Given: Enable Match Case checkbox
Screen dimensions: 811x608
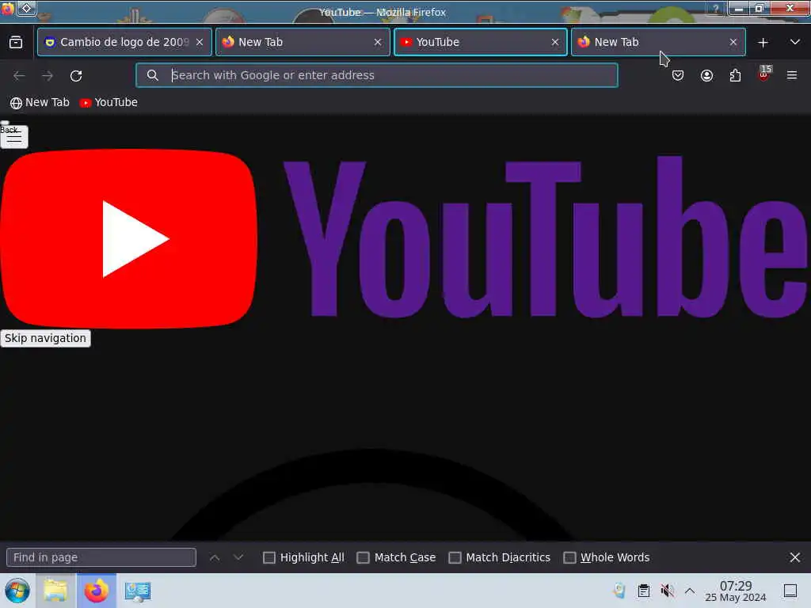Looking at the screenshot, I should pyautogui.click(x=363, y=557).
